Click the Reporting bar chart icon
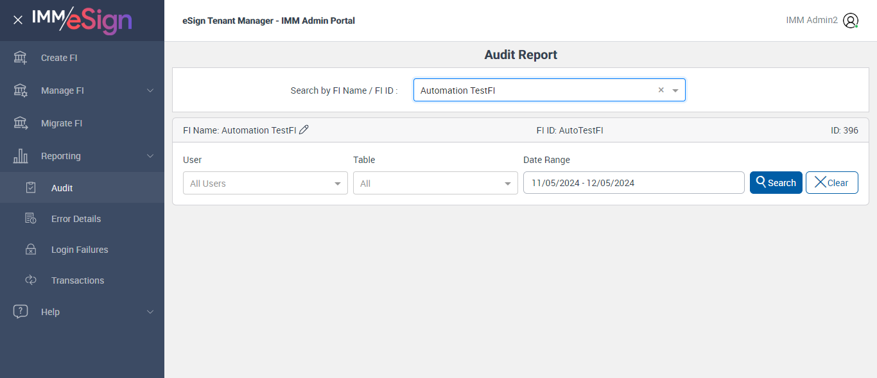The image size is (877, 378). (x=21, y=156)
